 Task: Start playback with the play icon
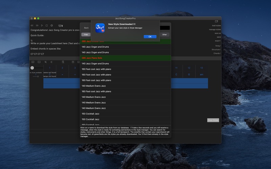point(42,26)
